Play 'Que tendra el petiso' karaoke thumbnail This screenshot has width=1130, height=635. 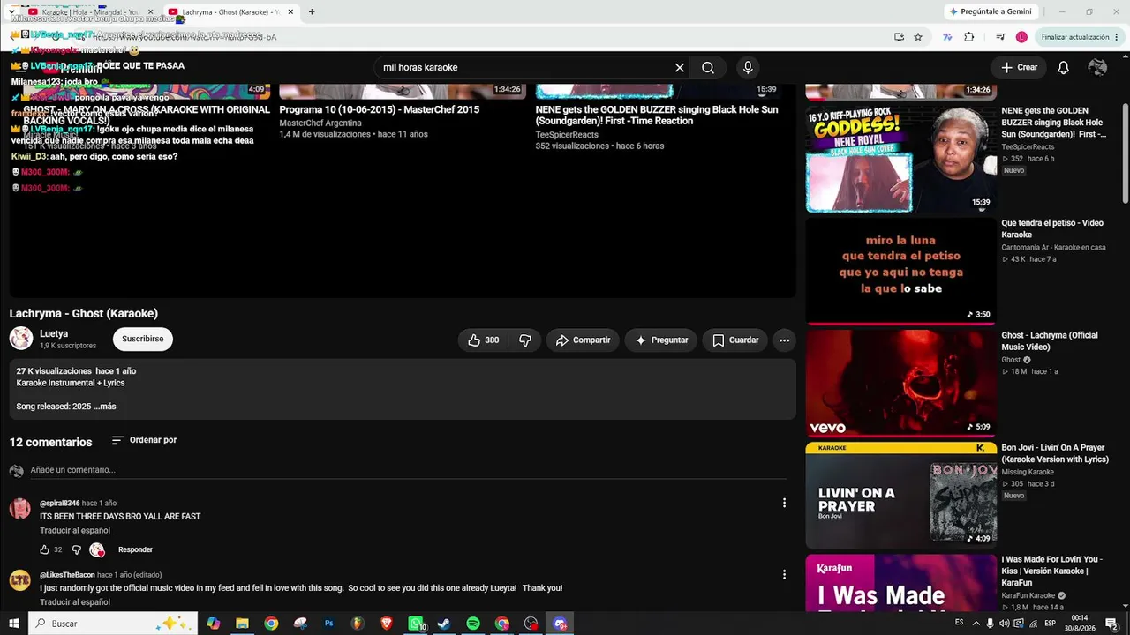point(900,272)
